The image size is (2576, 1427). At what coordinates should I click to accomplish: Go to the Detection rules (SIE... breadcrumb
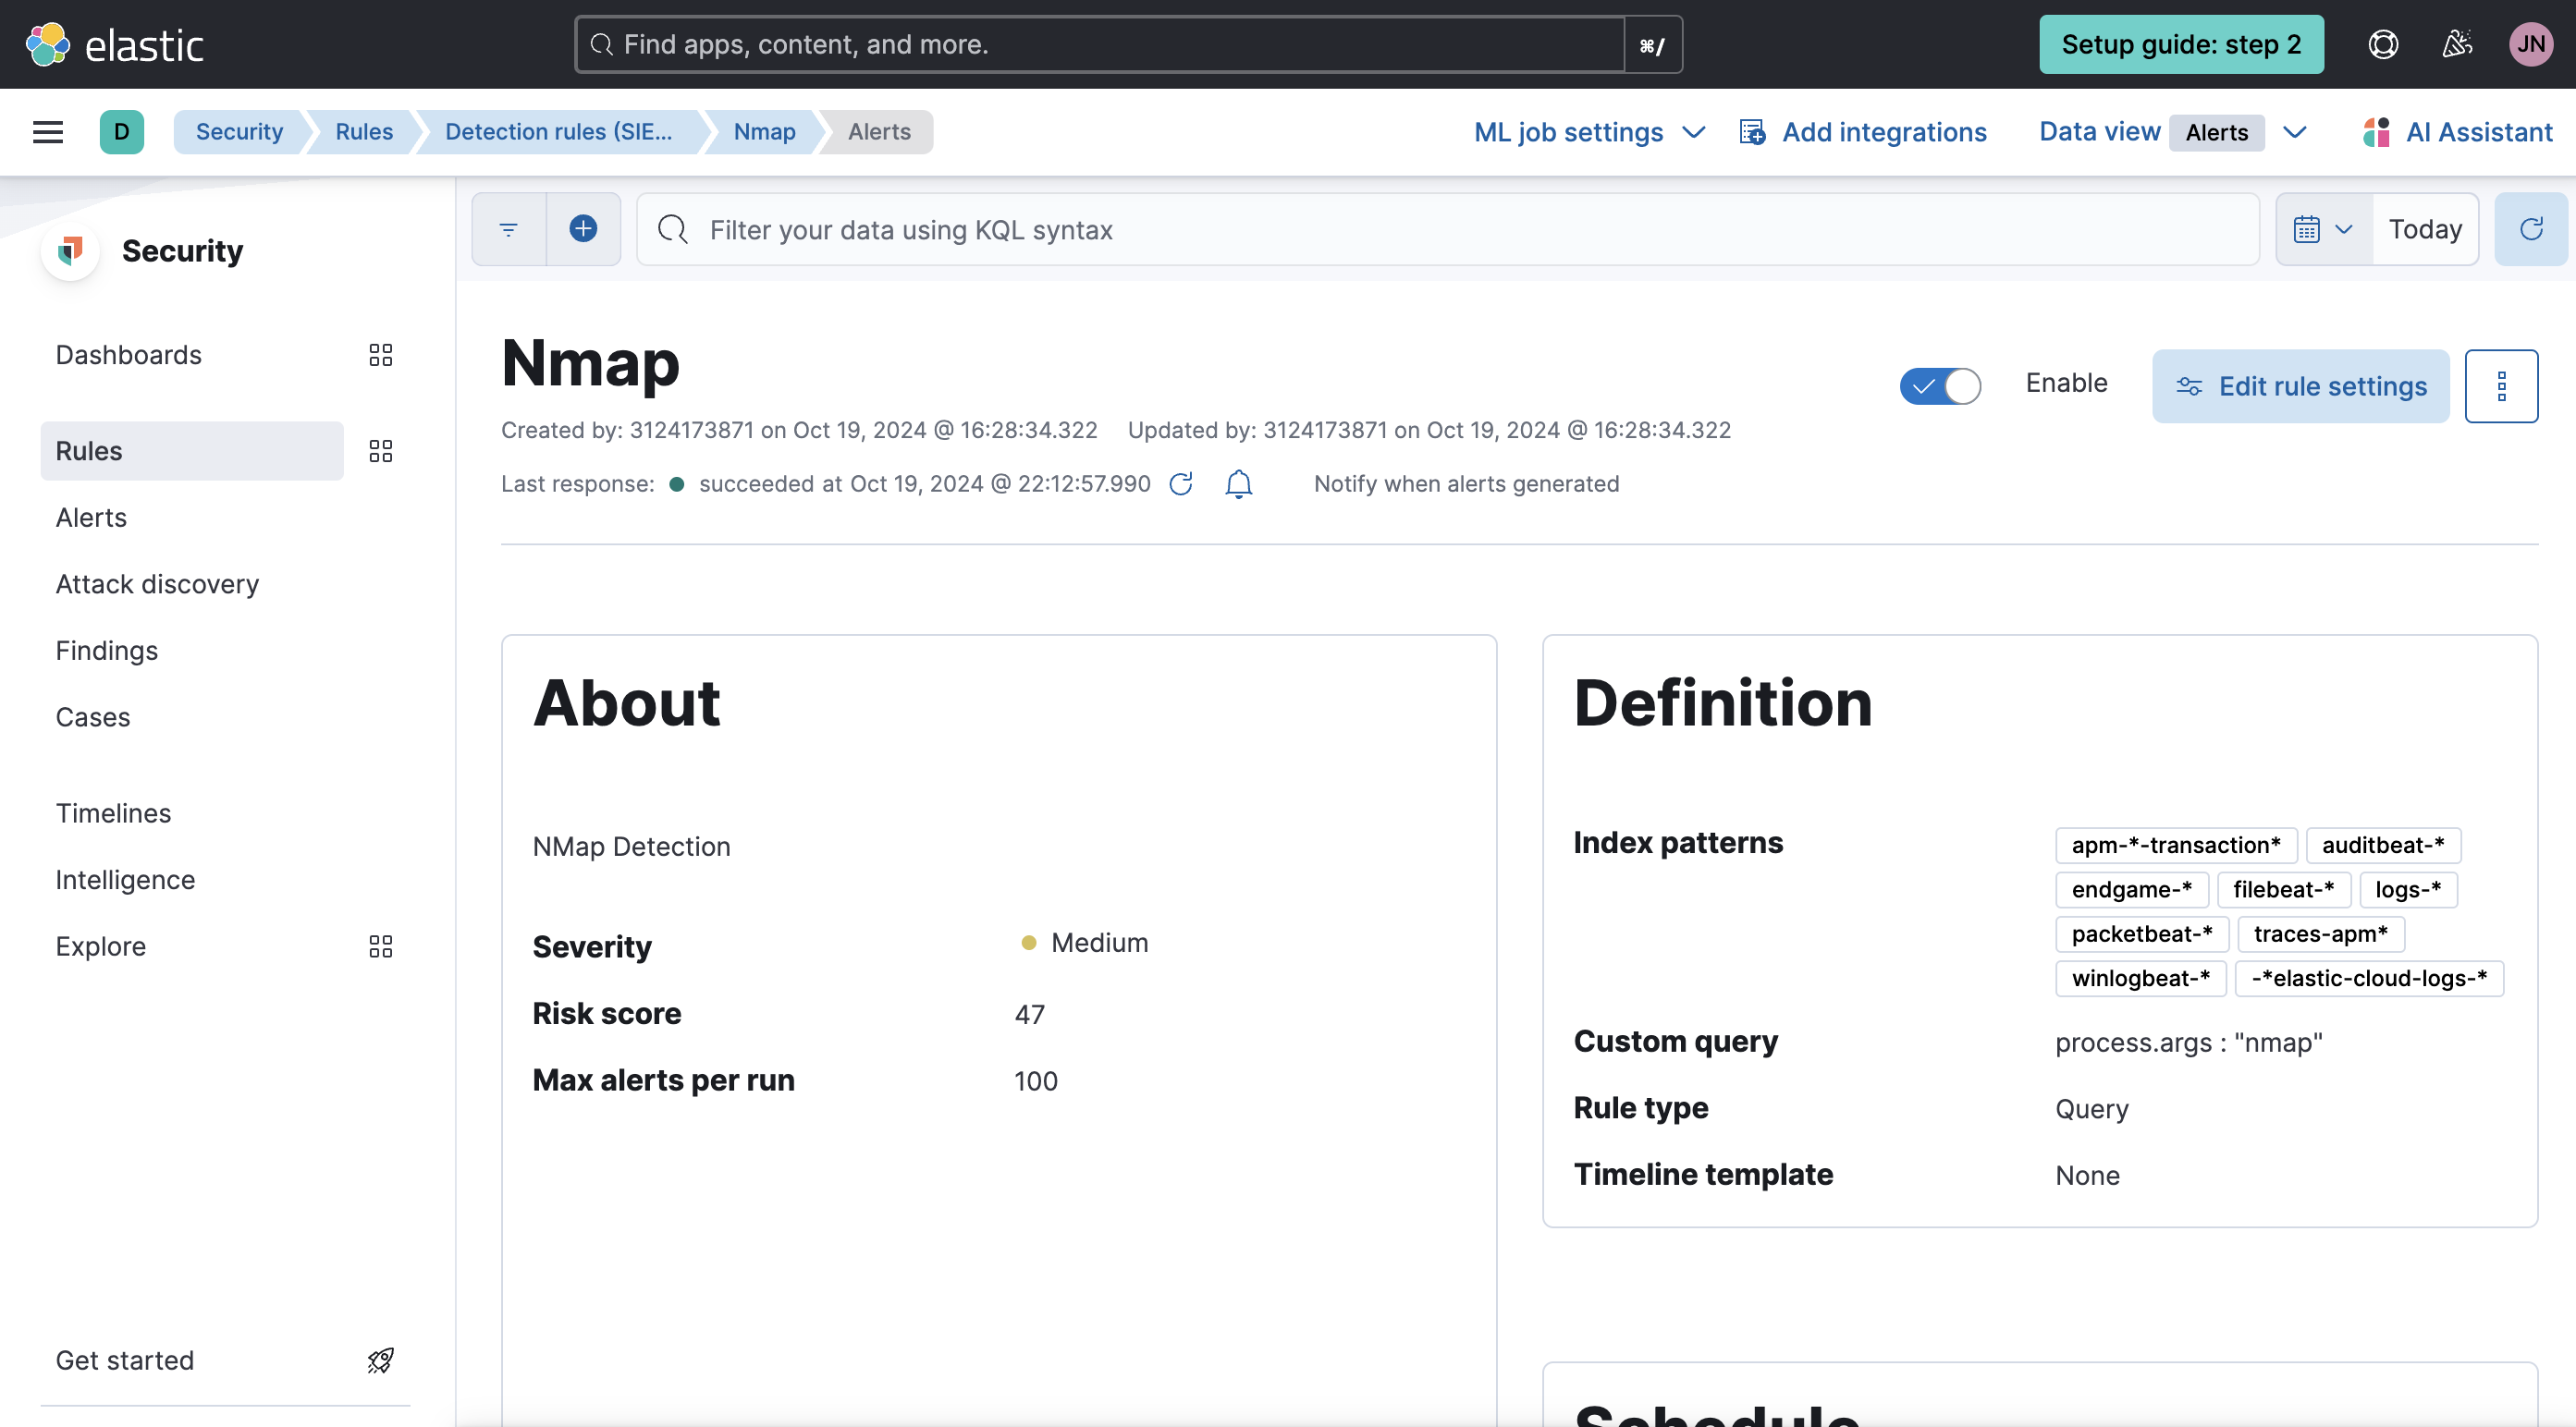click(558, 132)
